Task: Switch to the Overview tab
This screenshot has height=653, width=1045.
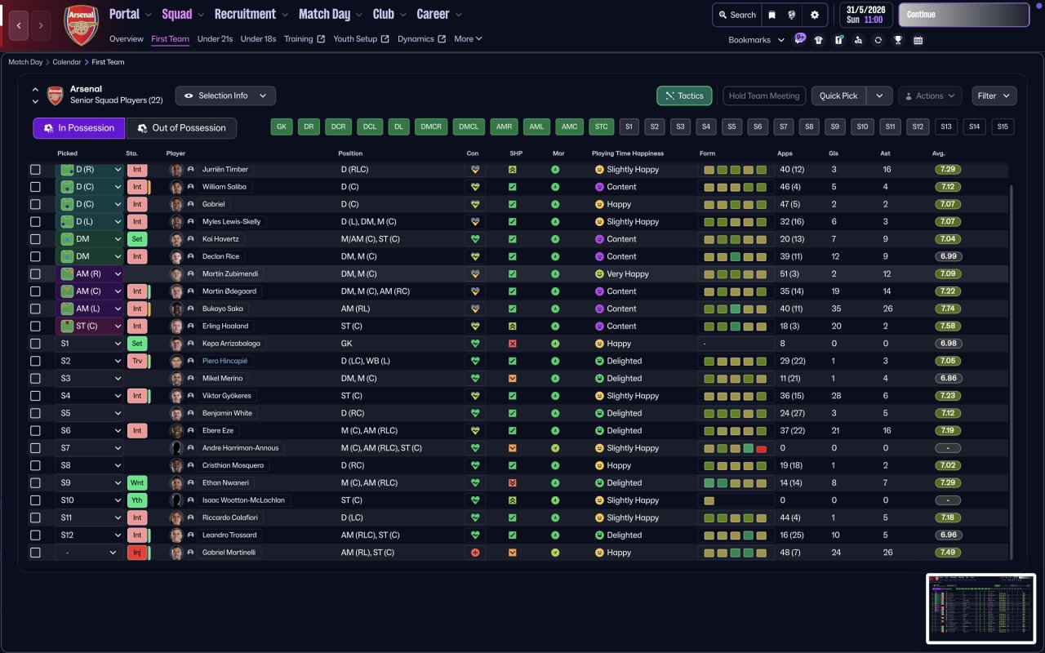Action: [x=127, y=38]
